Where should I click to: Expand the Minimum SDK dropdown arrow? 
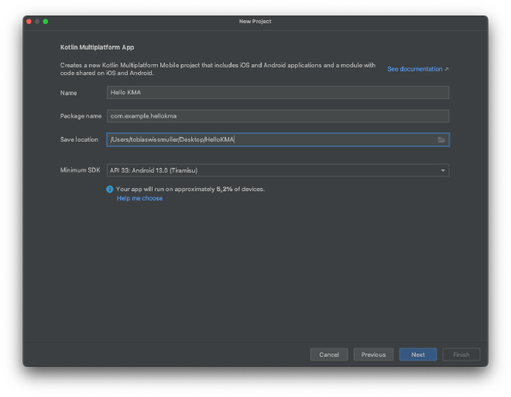443,170
